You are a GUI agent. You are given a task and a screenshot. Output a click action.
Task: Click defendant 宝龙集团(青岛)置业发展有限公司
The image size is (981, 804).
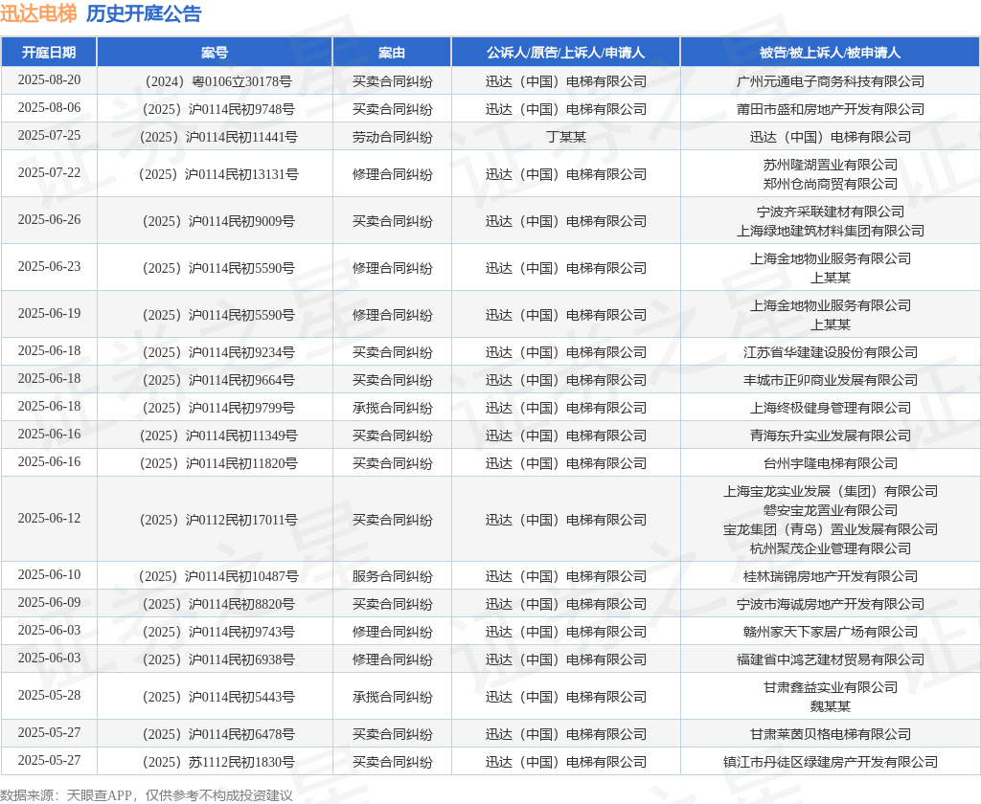click(831, 529)
